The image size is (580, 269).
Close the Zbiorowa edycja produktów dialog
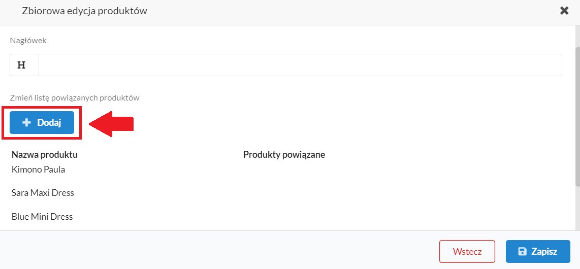tap(564, 11)
